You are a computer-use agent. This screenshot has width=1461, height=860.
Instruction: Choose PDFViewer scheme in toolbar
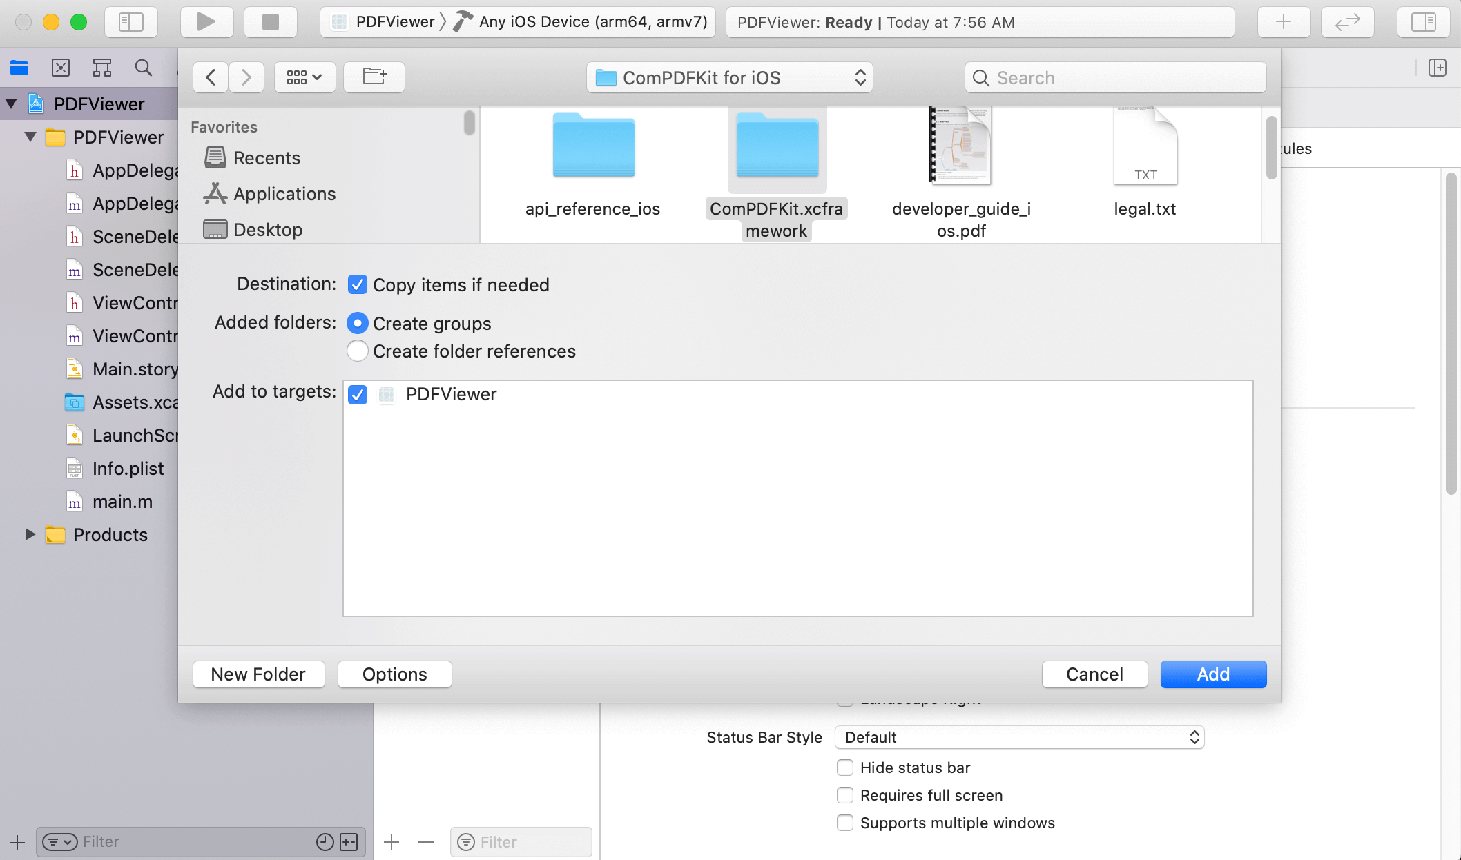(x=384, y=22)
